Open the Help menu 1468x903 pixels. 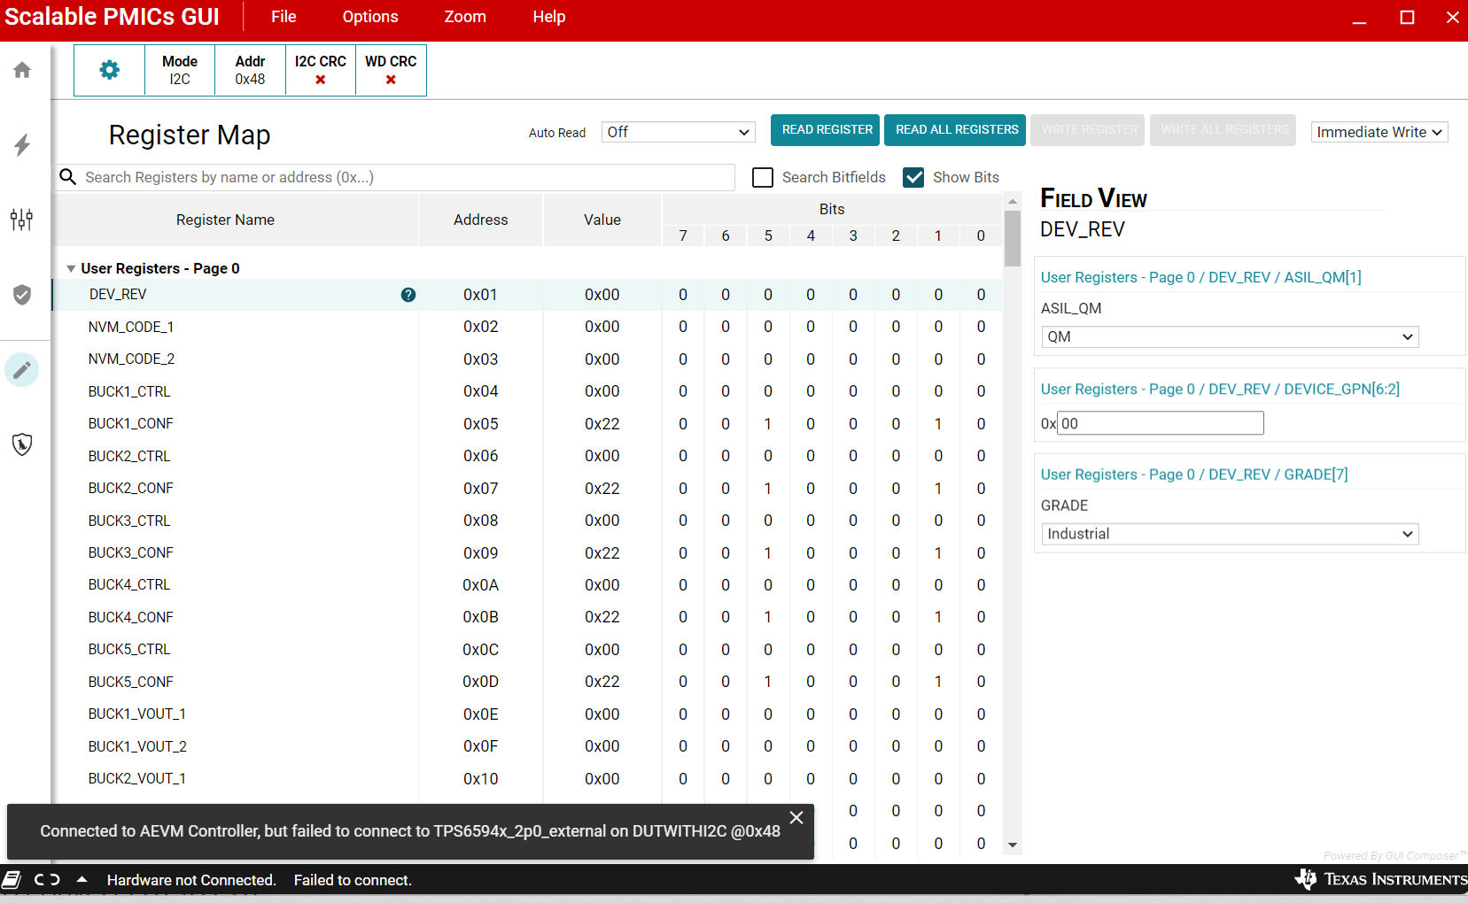[549, 17]
